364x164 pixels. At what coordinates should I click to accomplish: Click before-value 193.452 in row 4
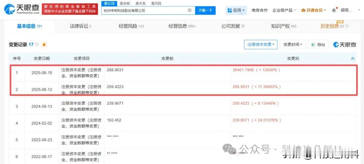point(114,120)
